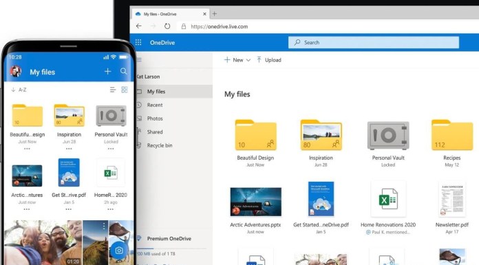Click the Kat Larson account name in sidebar

[x=148, y=76]
